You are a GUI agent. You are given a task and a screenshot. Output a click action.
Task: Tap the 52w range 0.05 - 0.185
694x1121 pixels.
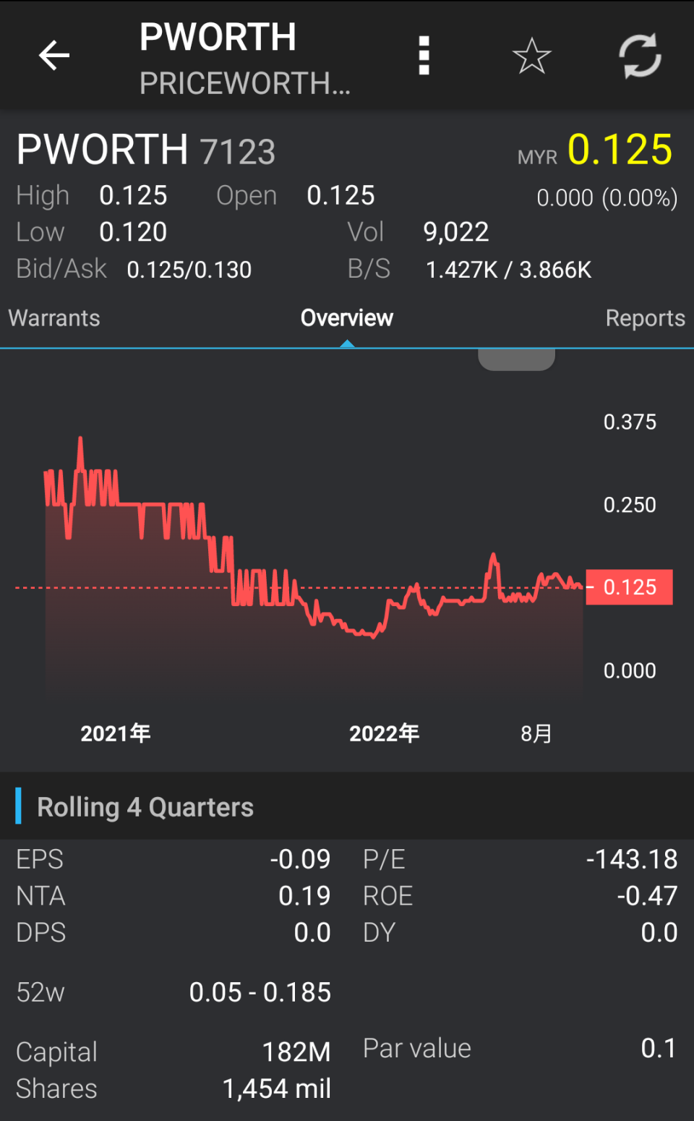[260, 992]
